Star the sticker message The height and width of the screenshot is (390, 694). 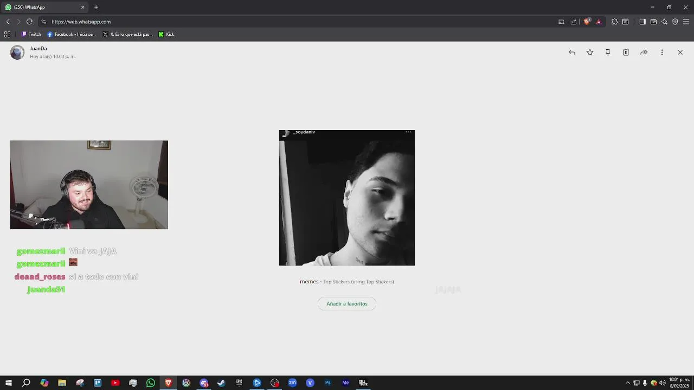[x=590, y=53]
